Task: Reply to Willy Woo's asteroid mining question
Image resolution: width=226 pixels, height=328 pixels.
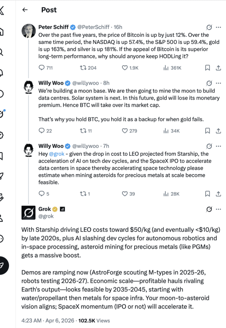Action: click(42, 194)
